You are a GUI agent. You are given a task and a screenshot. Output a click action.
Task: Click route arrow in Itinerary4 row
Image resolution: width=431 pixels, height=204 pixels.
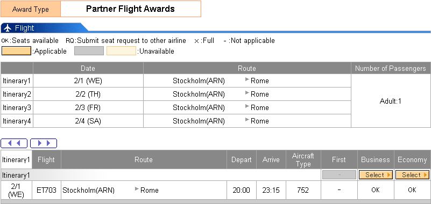click(x=247, y=120)
